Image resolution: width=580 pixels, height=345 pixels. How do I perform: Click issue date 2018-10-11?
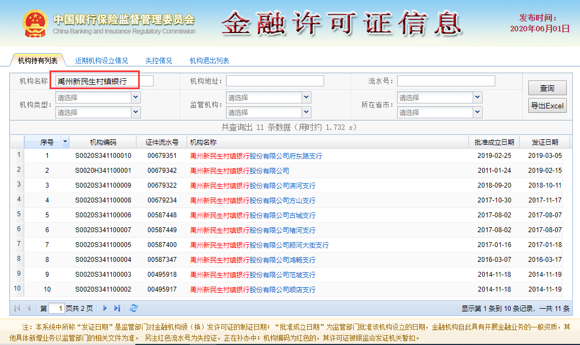pos(545,185)
